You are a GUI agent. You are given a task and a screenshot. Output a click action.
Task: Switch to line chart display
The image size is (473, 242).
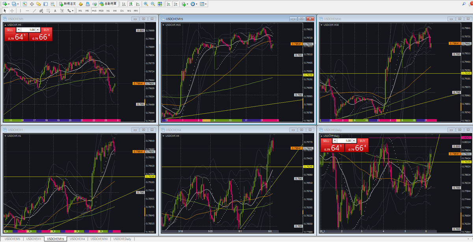point(138,4)
